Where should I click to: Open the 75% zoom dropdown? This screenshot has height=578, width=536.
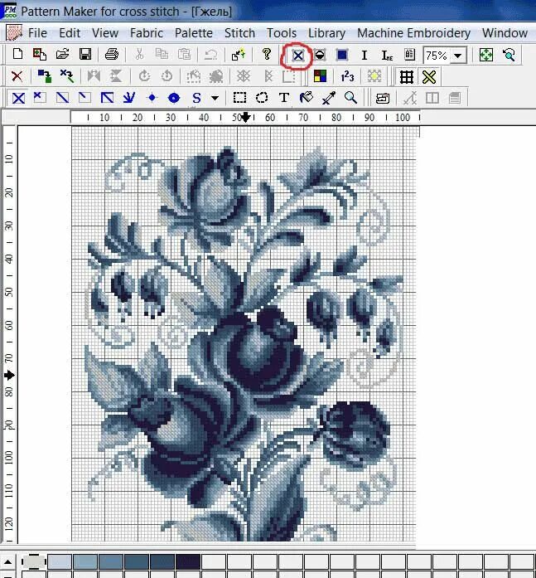tap(458, 56)
